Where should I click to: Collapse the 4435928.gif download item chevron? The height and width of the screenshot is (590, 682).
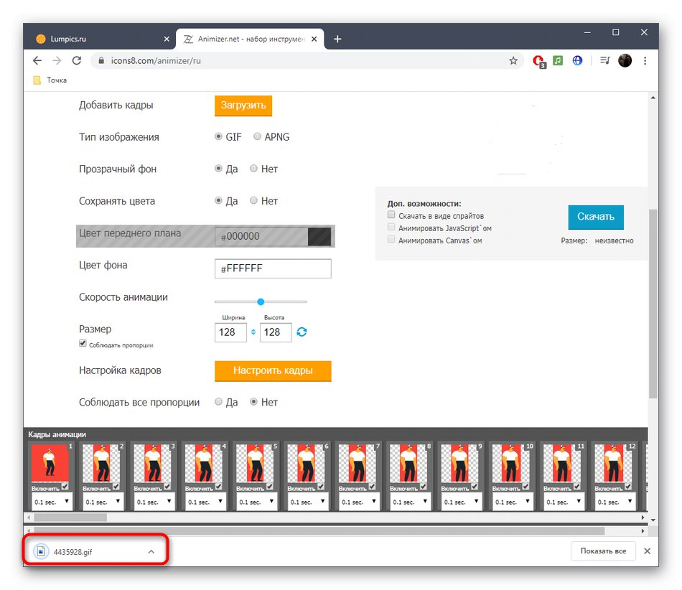pyautogui.click(x=151, y=551)
